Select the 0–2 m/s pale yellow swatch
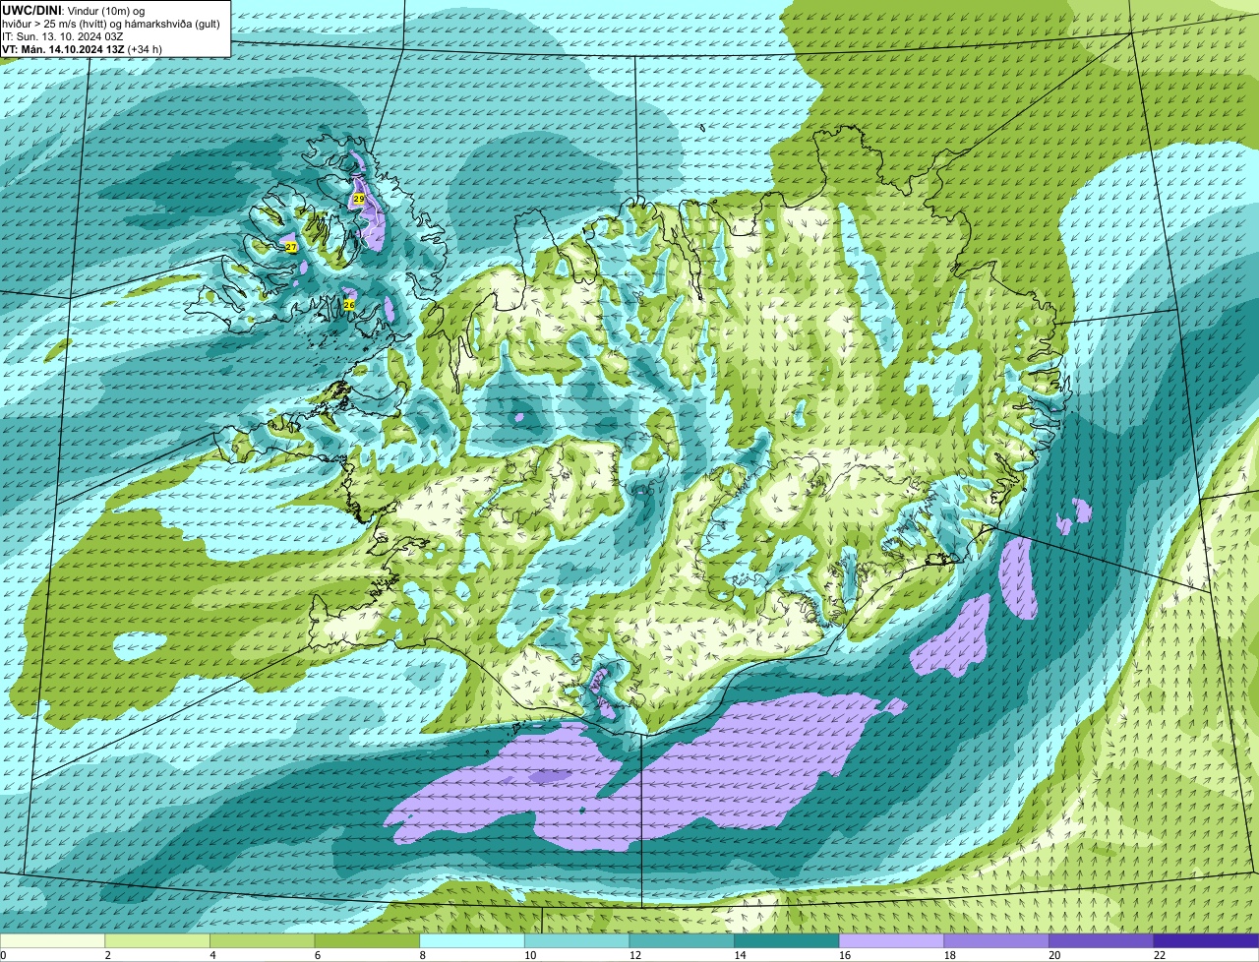This screenshot has width=1259, height=962. [x=54, y=941]
